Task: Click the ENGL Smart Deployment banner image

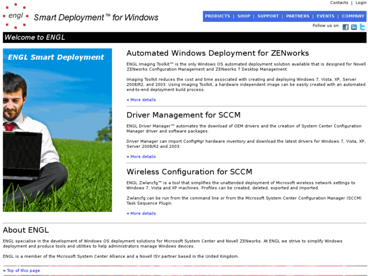Action: (x=58, y=130)
